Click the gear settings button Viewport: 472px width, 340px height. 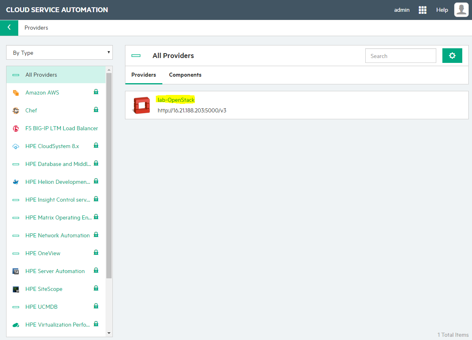[x=452, y=56]
